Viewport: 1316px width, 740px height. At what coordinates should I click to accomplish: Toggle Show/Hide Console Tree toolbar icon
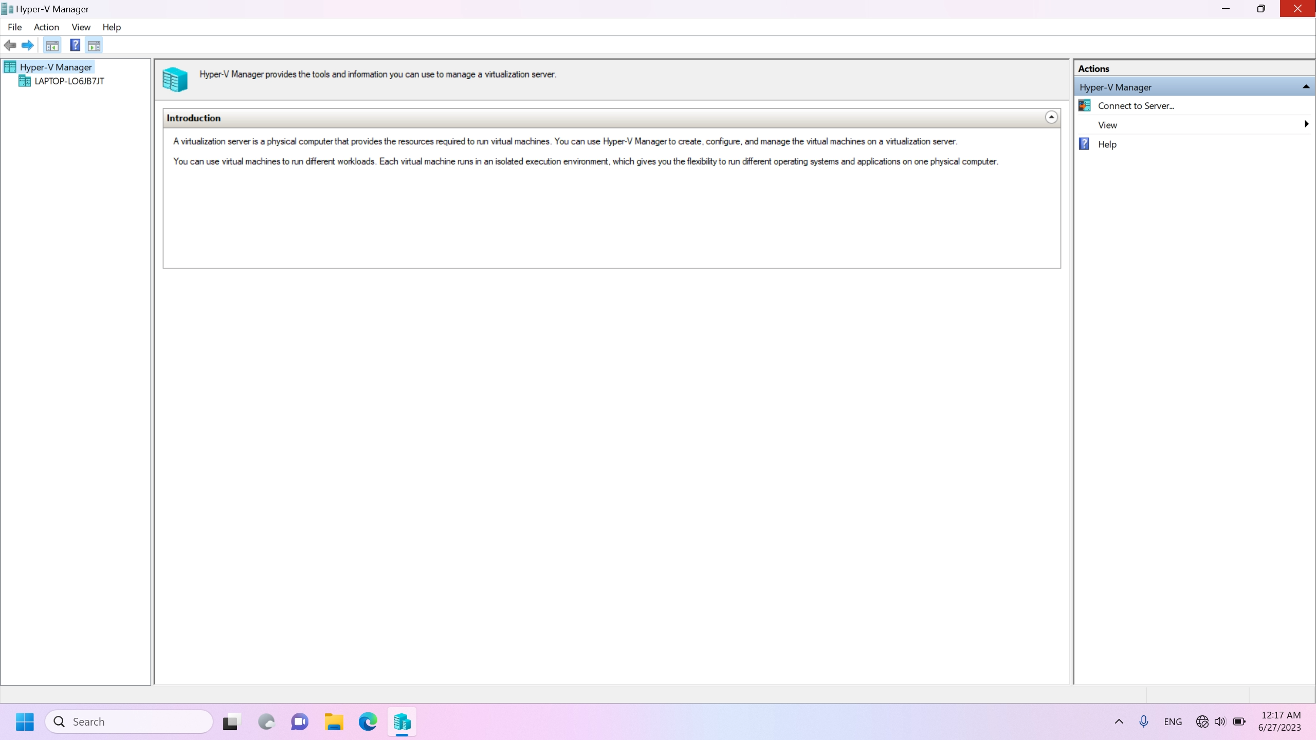[52, 46]
